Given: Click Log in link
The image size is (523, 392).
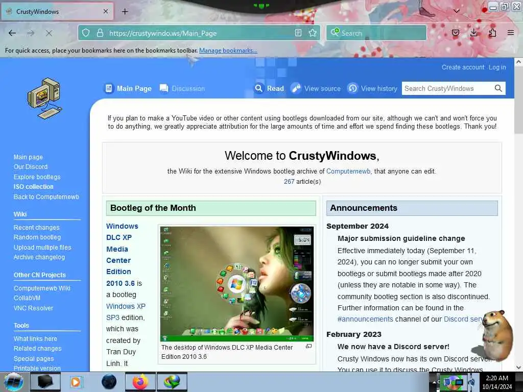Looking at the screenshot, I should pyautogui.click(x=497, y=67).
